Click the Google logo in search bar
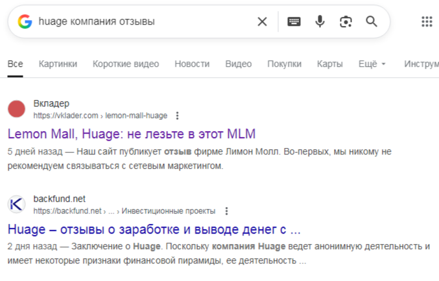439x281 pixels. (x=25, y=22)
